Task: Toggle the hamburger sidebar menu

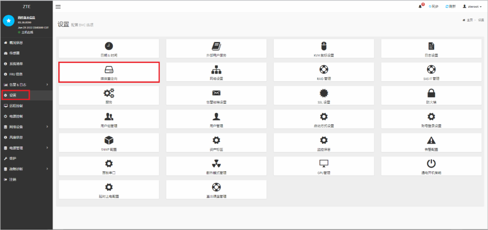Action: click(x=58, y=7)
